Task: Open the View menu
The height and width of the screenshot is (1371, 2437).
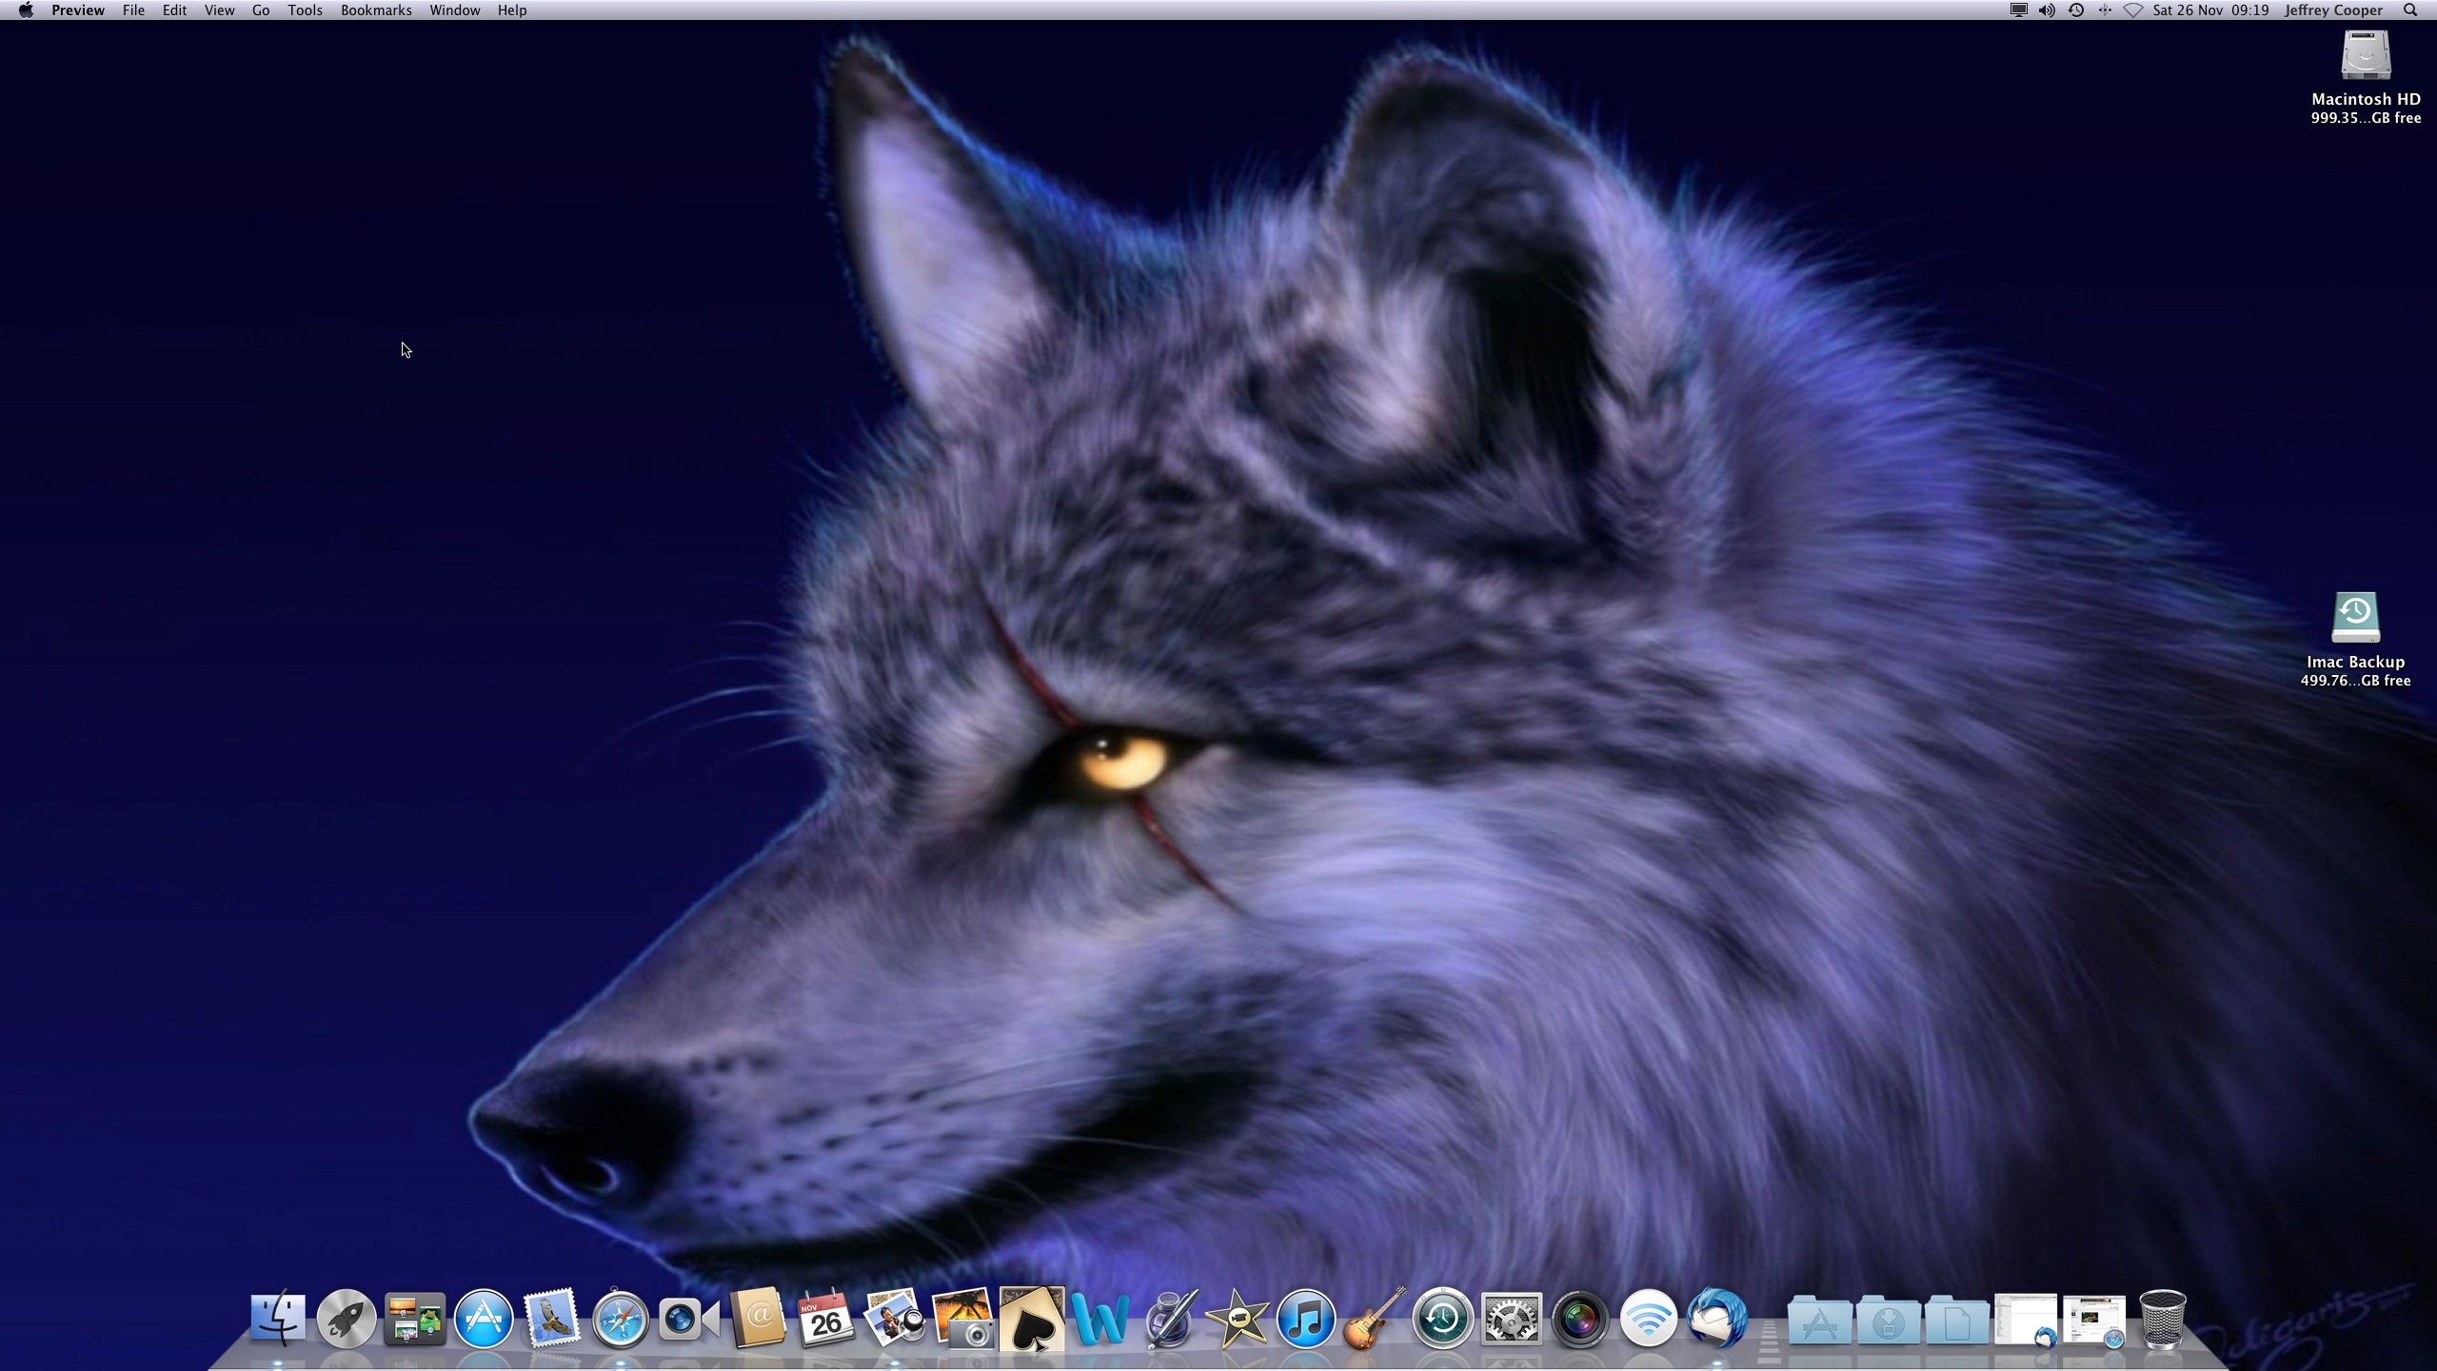Action: [x=219, y=10]
